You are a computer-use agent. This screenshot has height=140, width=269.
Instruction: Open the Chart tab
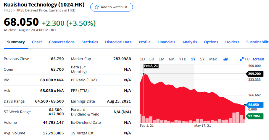(x=37, y=42)
